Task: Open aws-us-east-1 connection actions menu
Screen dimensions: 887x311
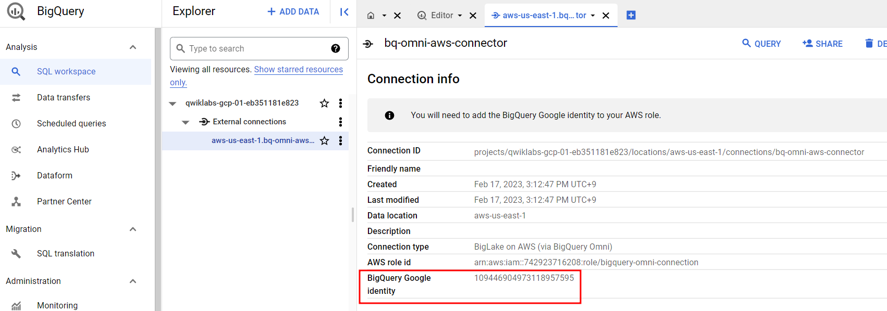Action: tap(340, 140)
